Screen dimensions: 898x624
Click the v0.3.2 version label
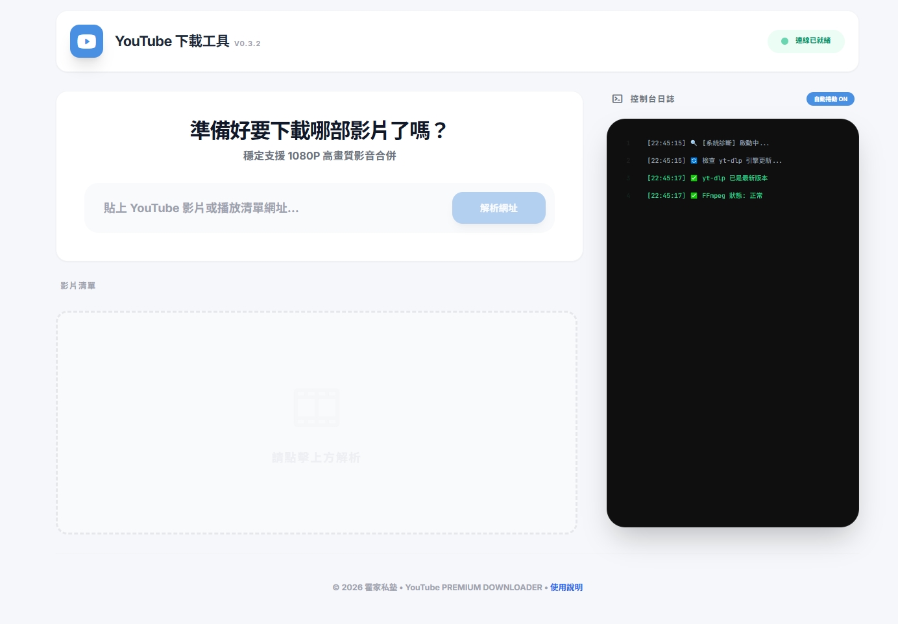point(247,43)
